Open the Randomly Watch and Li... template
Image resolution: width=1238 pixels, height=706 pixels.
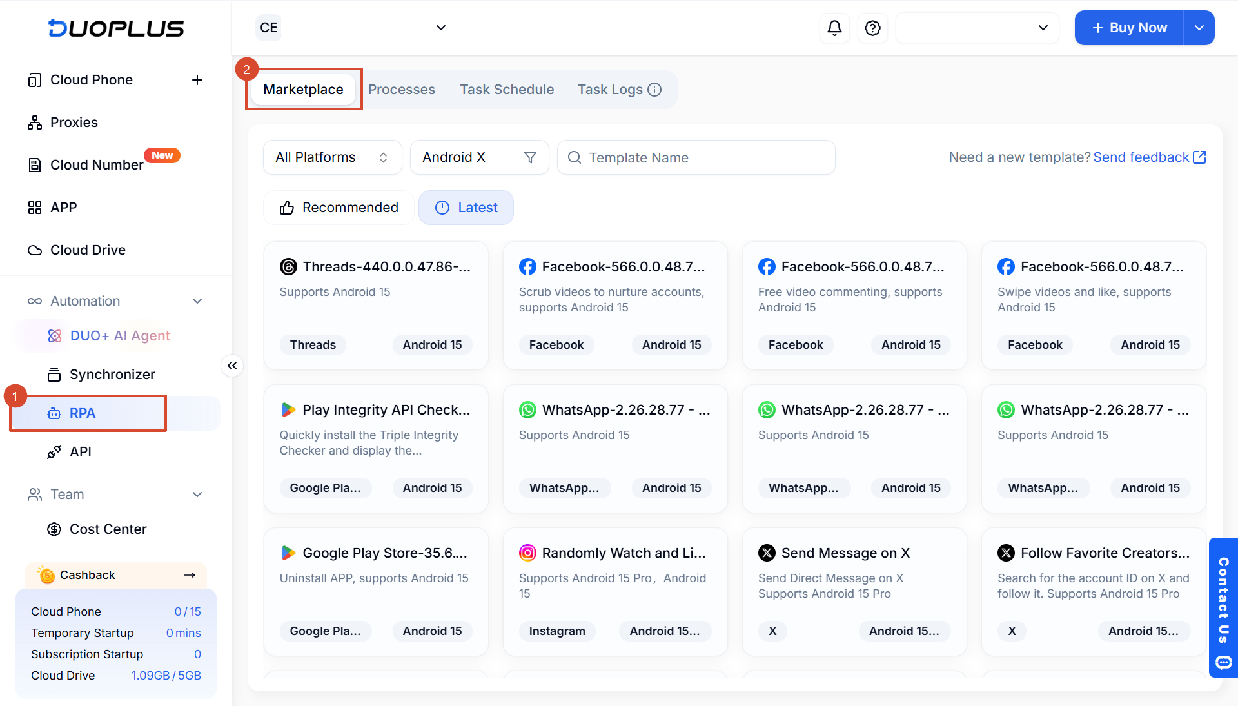click(615, 592)
